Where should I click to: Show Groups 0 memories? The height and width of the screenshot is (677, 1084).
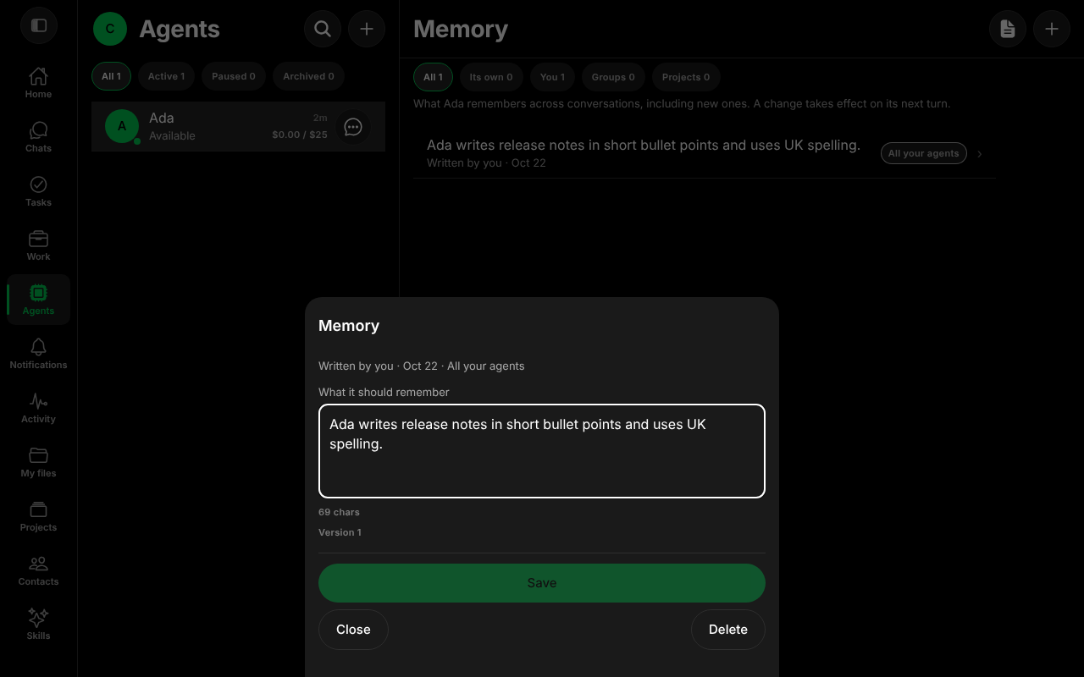[x=613, y=77]
